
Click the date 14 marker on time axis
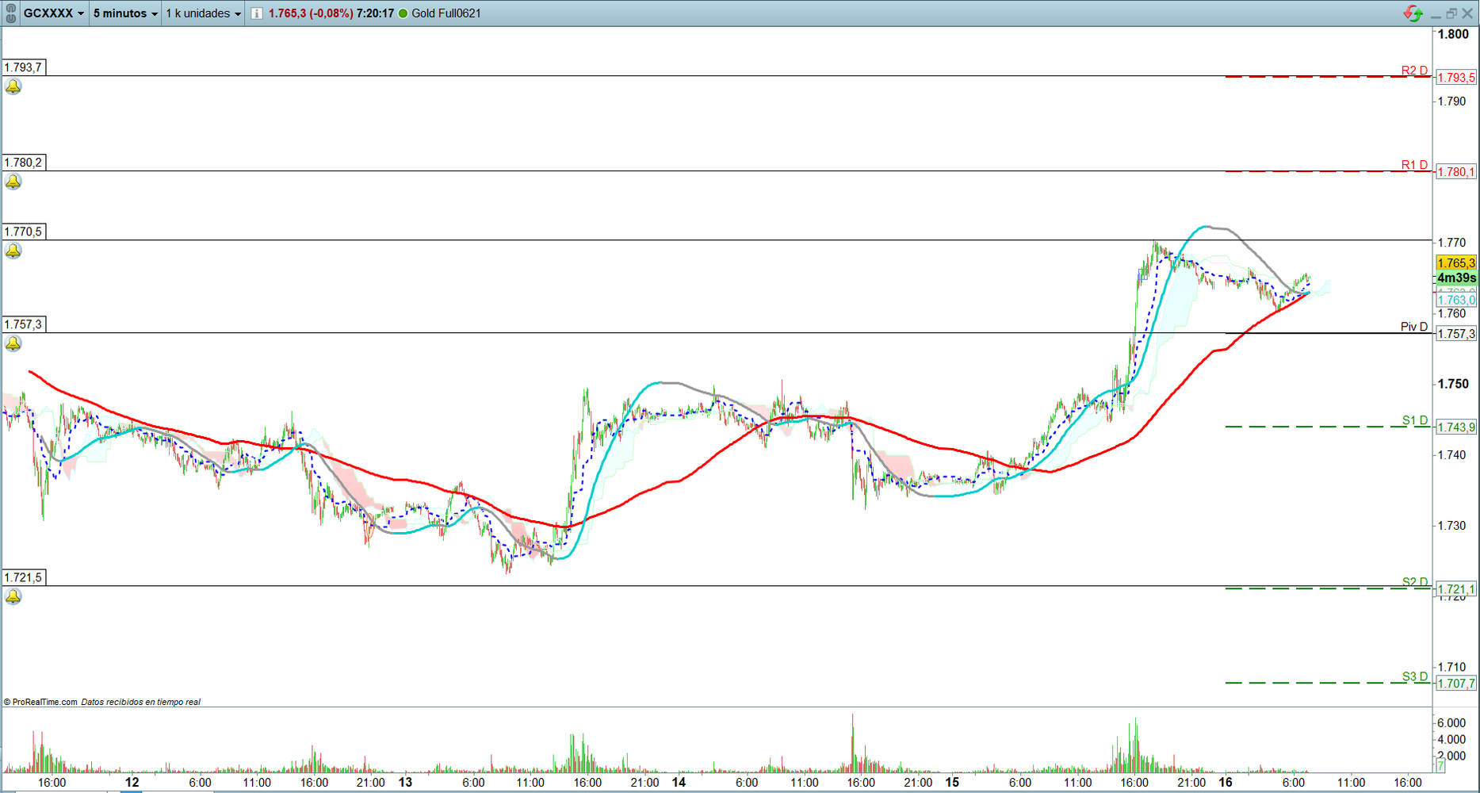coord(679,782)
